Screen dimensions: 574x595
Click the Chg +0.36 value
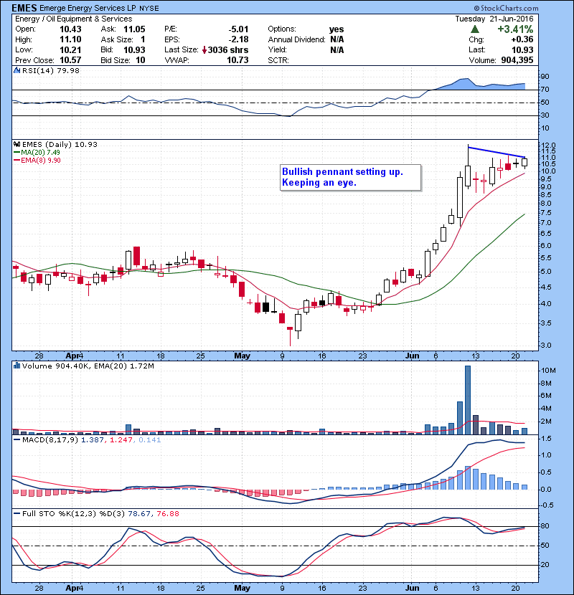tap(522, 39)
